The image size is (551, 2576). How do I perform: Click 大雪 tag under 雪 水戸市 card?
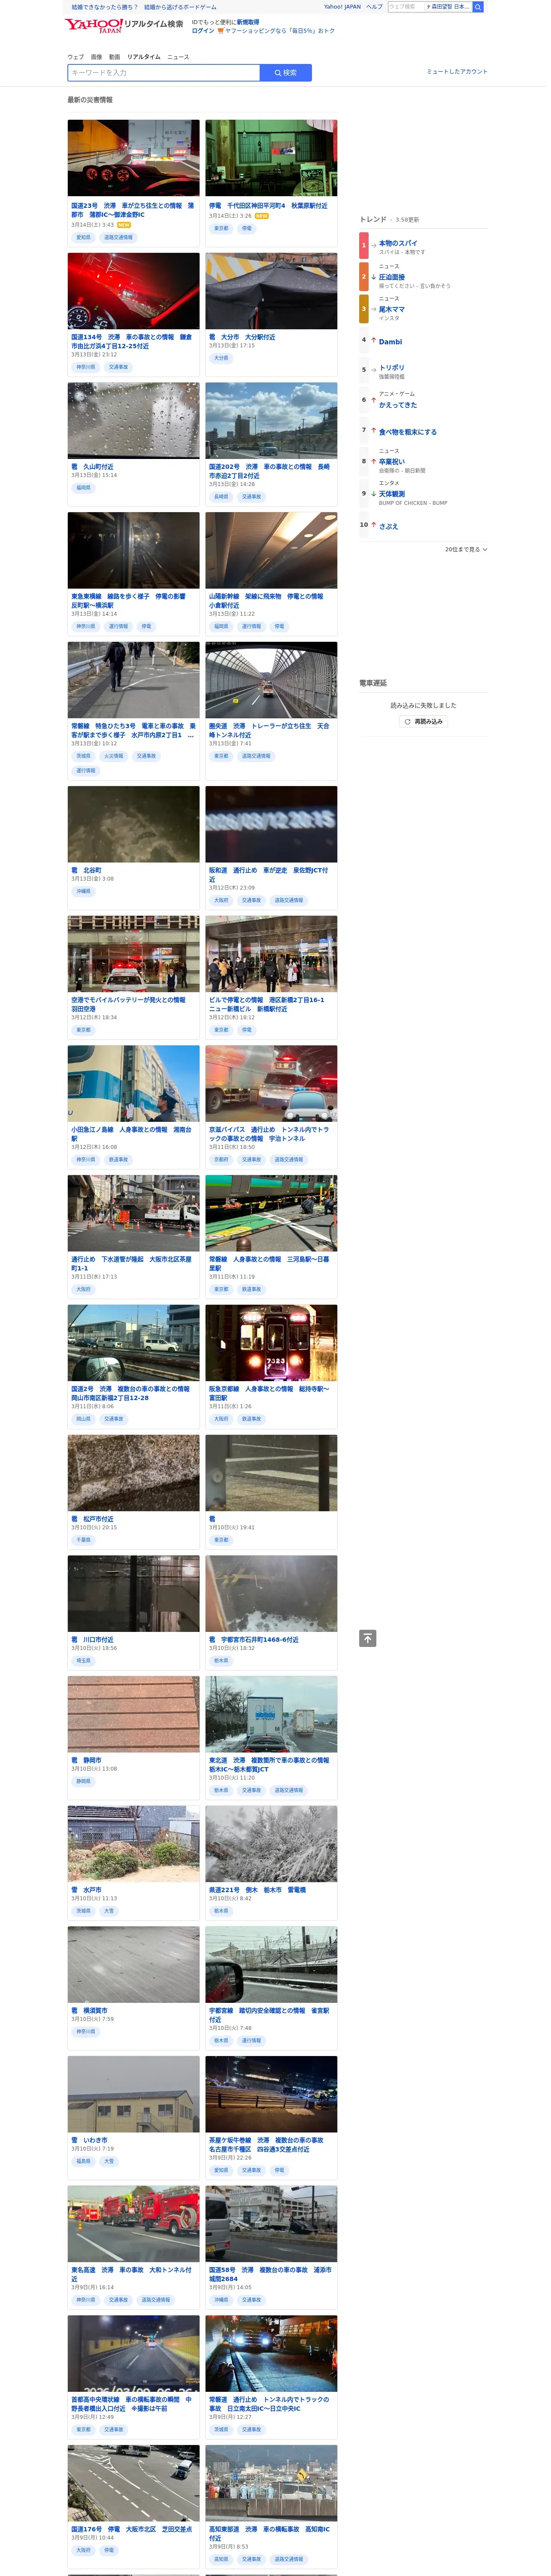pos(110,1912)
